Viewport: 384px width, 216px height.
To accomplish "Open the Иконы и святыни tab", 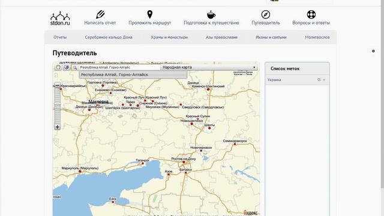I will (271, 37).
